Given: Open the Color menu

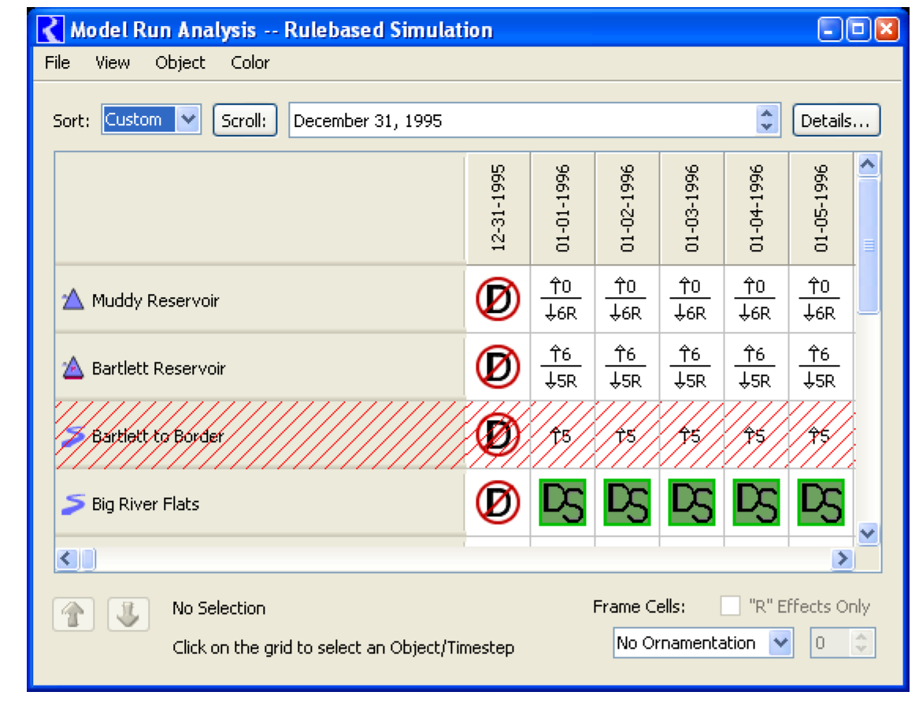Looking at the screenshot, I should 250,63.
